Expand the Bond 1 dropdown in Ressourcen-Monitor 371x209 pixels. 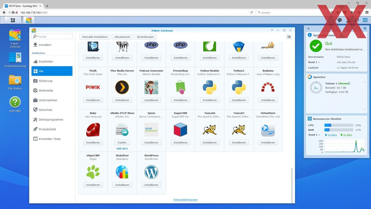pyautogui.click(x=319, y=135)
